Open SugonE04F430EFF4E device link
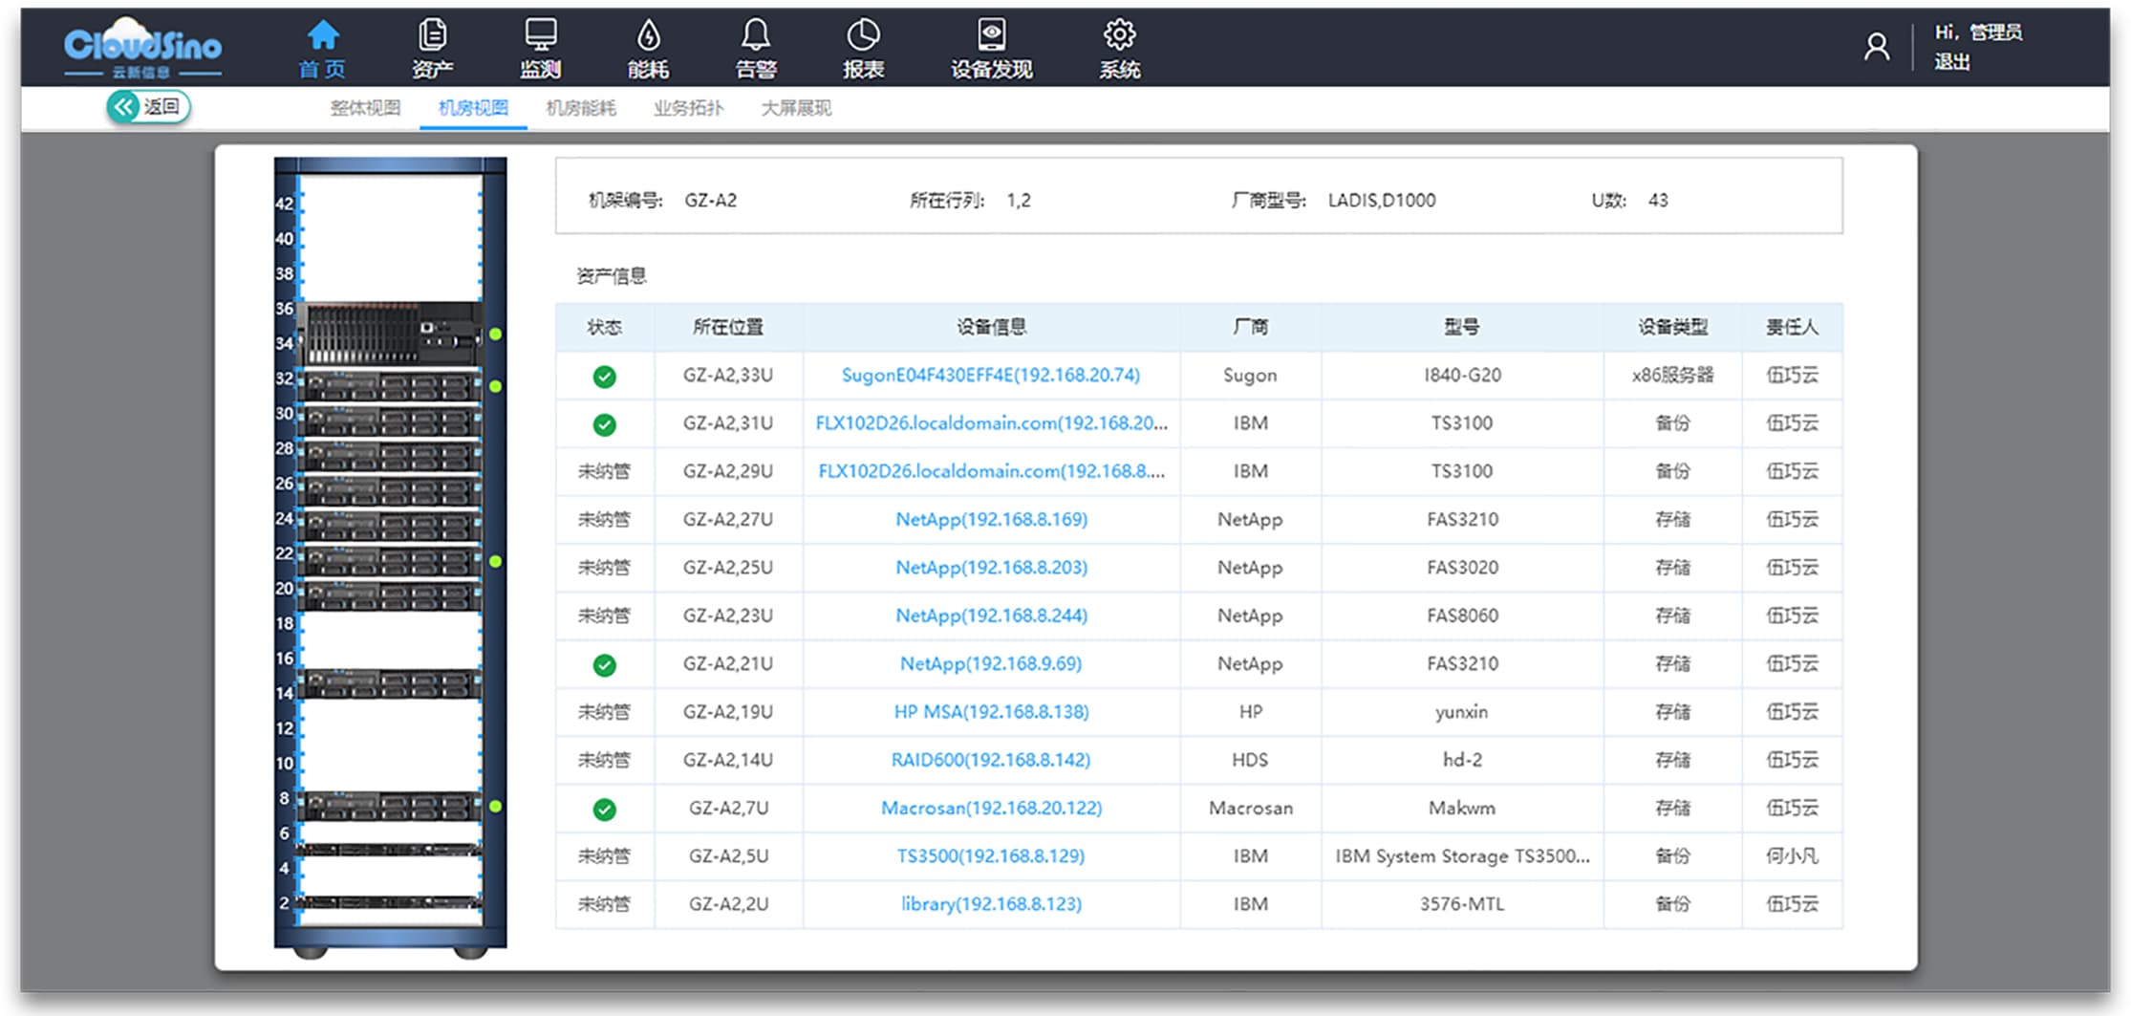This screenshot has width=2131, height=1016. pos(990,376)
